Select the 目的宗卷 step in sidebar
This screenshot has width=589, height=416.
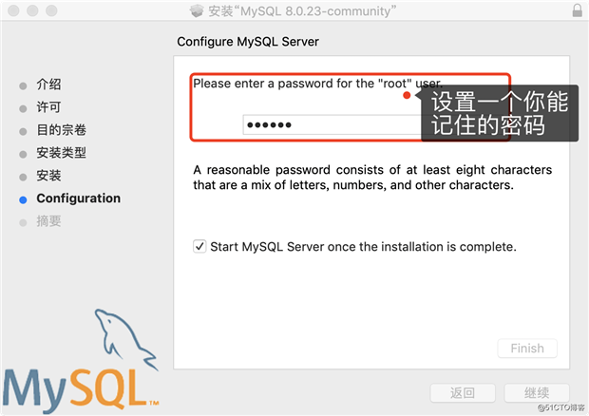point(61,130)
